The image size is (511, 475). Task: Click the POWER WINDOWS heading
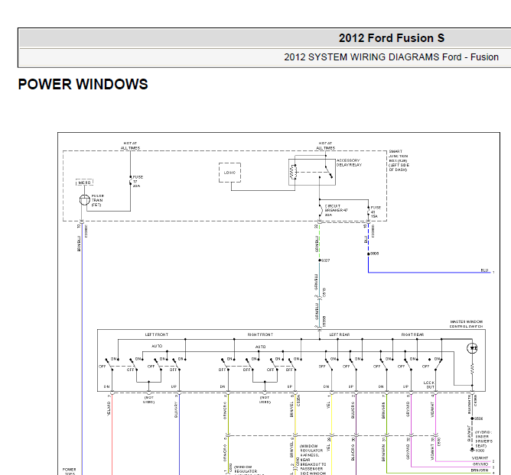point(83,85)
